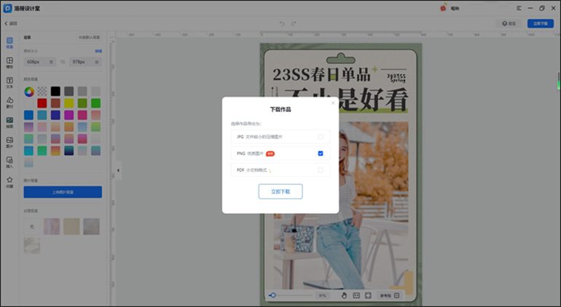
Task: Select the 无 (none) texture option
Action: 32,226
